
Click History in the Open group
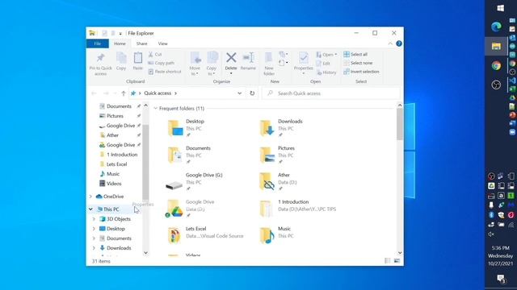tap(326, 72)
